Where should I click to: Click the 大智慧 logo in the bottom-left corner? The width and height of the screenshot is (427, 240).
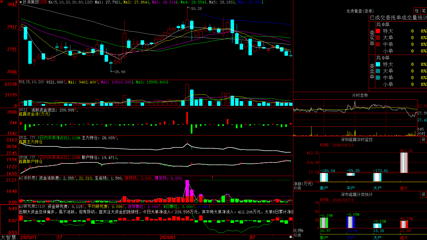tap(8, 237)
